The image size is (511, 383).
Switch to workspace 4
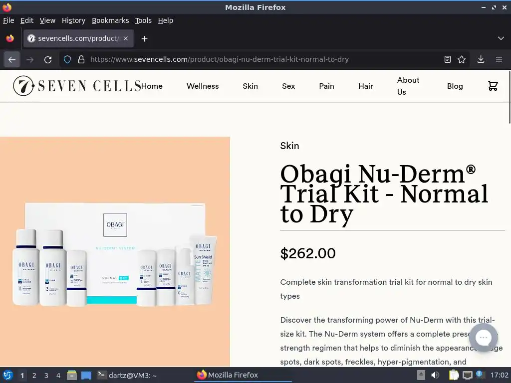click(58, 376)
